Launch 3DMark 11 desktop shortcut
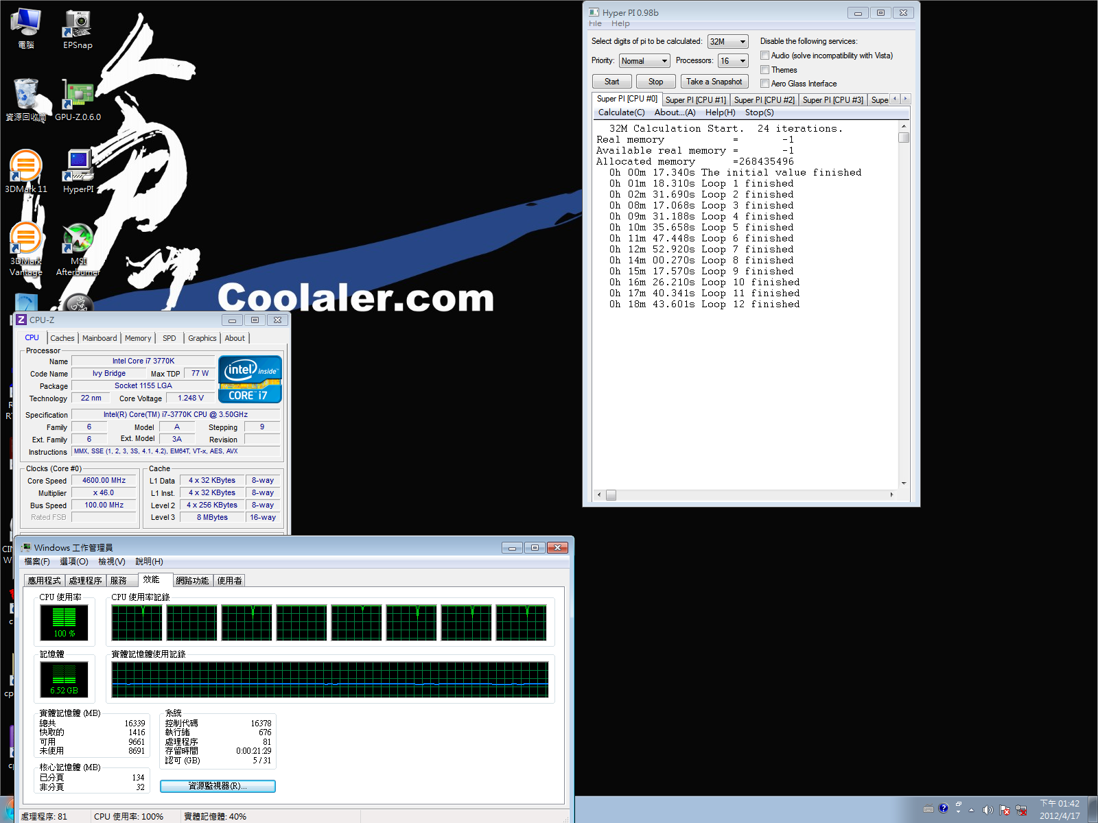1098x823 pixels. (x=26, y=172)
